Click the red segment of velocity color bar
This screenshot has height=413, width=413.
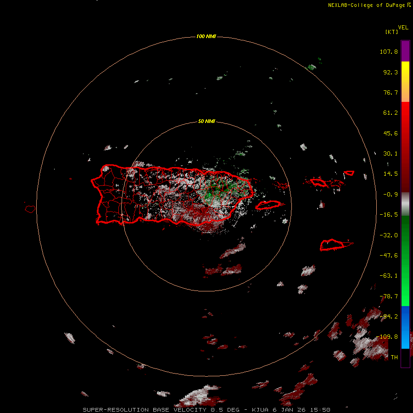pyautogui.click(x=405, y=147)
